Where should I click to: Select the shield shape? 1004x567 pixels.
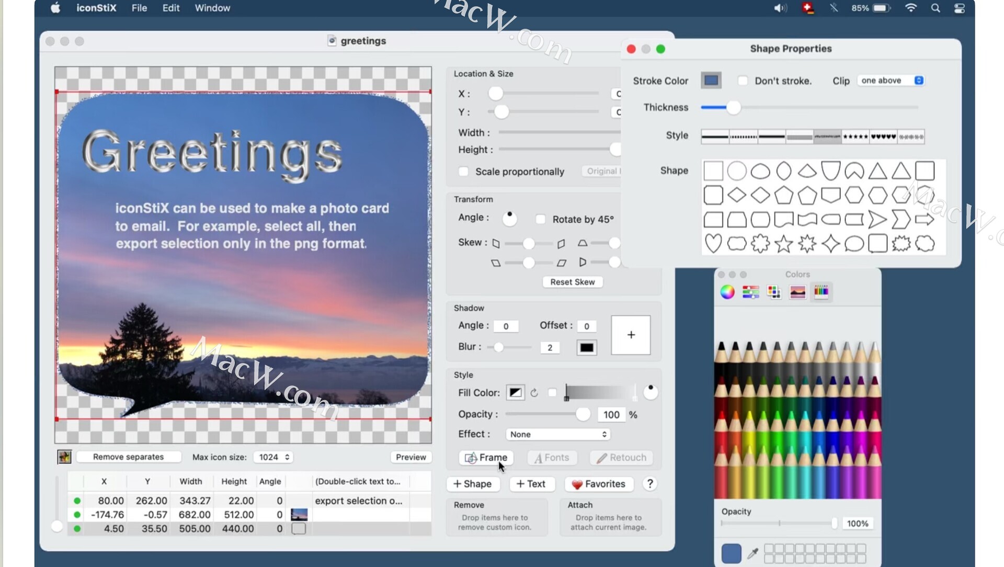coord(830,171)
